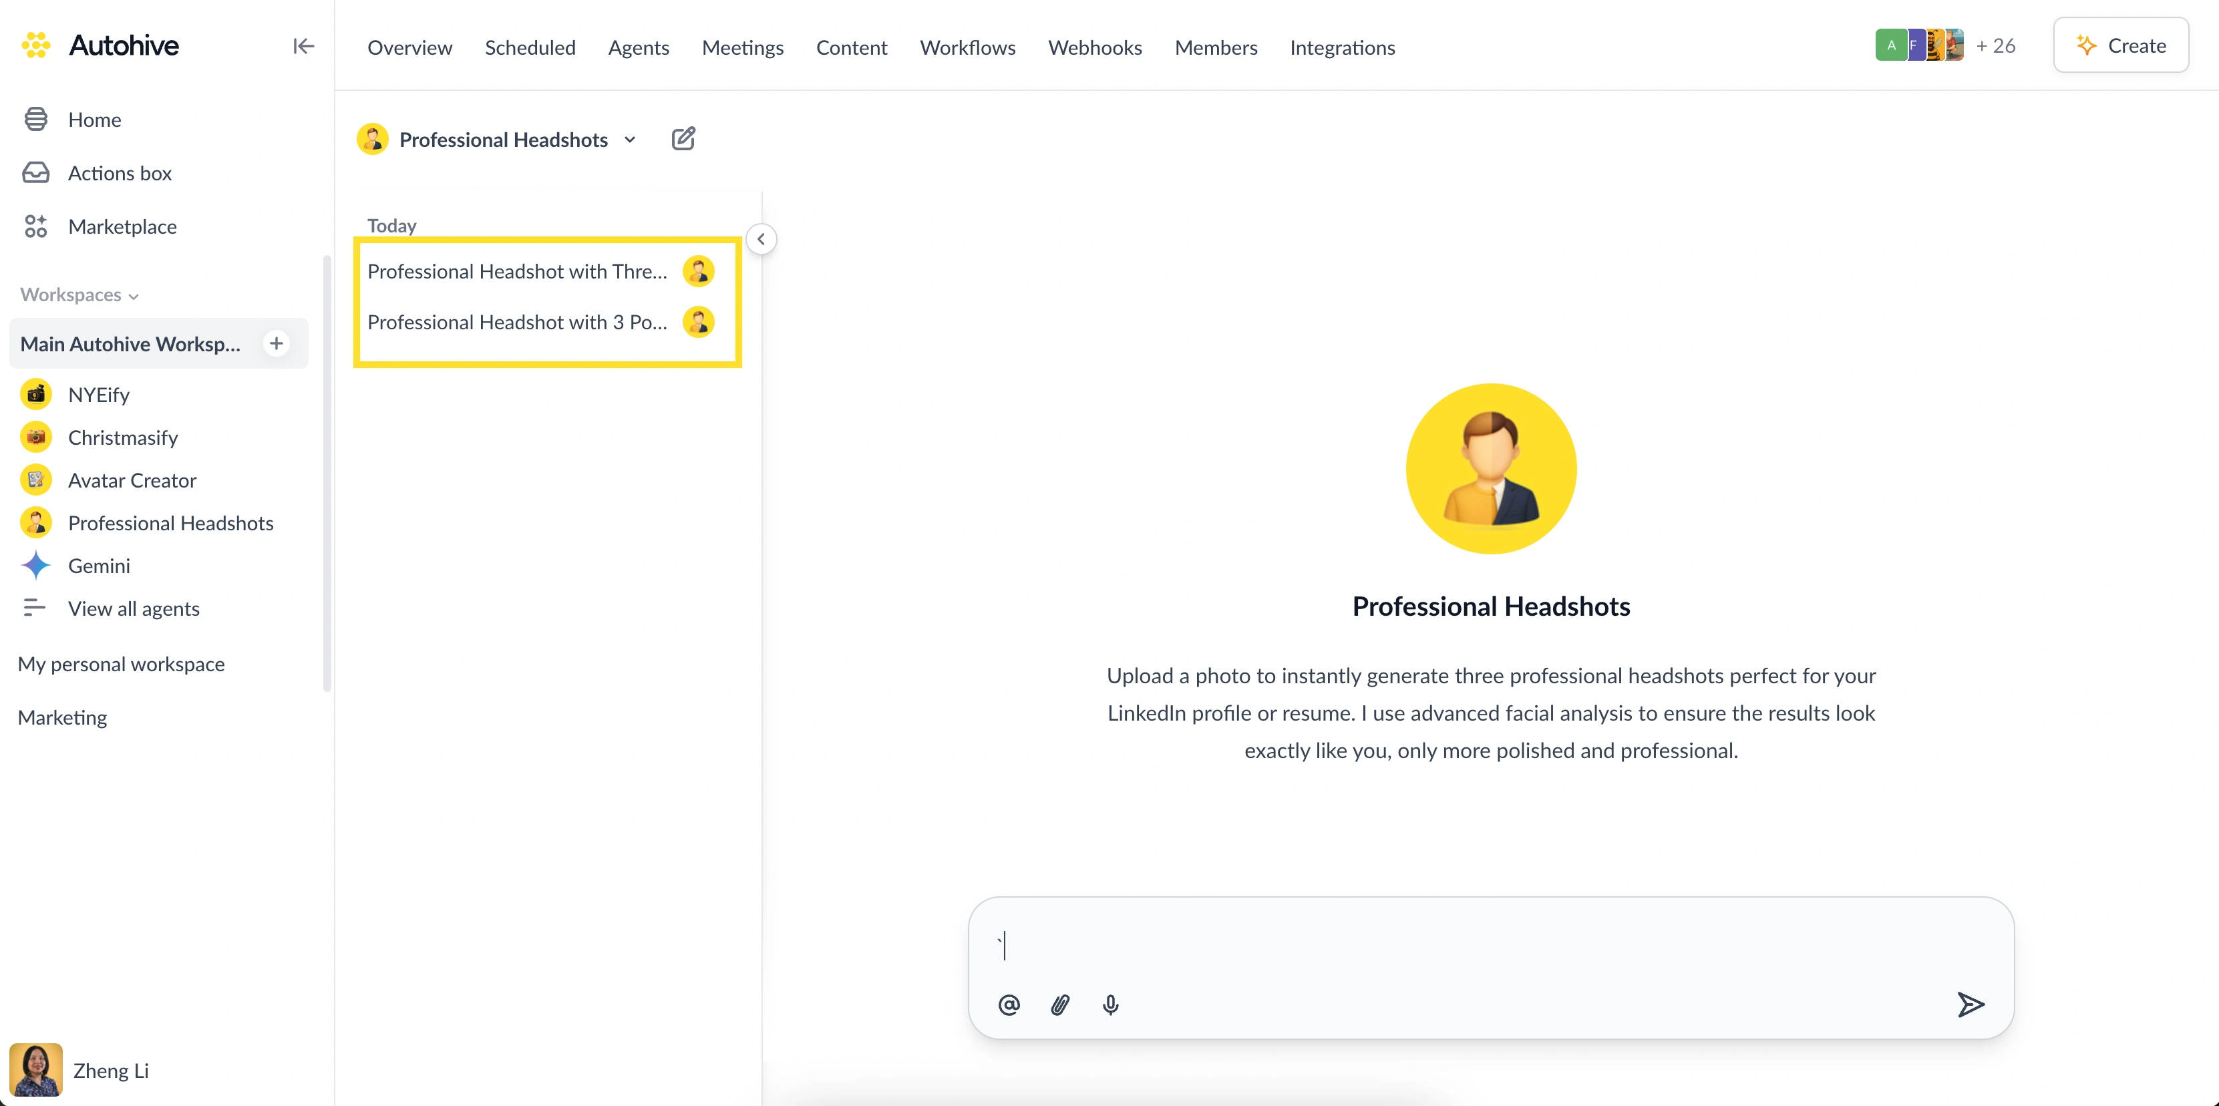Collapse the chat history panel
Screen dimensions: 2219x1106
point(761,240)
